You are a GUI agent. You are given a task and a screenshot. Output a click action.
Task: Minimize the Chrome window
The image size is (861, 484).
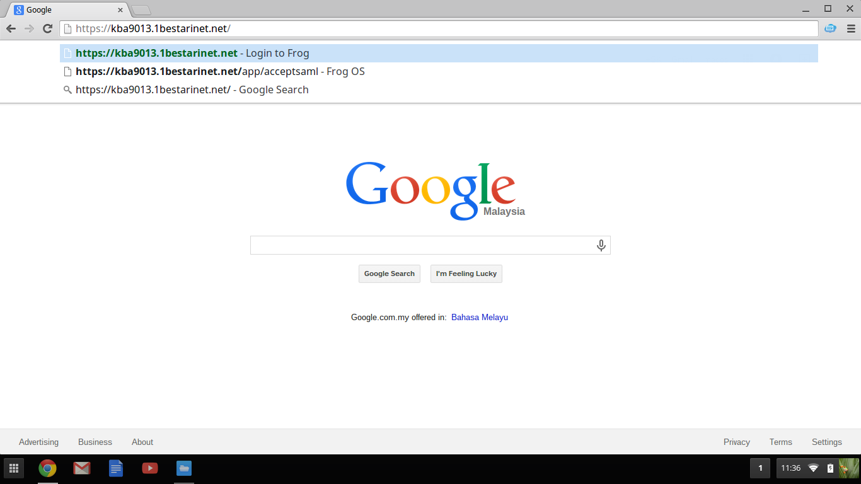tap(806, 9)
